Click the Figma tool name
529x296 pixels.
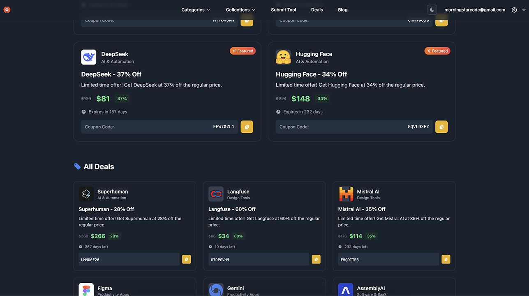(105, 288)
